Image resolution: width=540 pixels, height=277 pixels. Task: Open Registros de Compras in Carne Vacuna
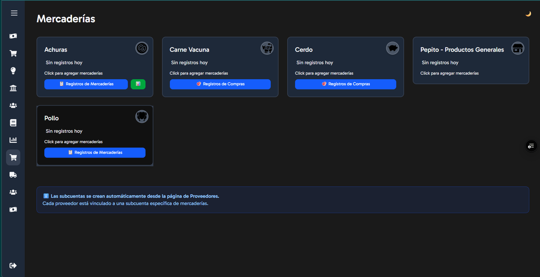pos(220,84)
